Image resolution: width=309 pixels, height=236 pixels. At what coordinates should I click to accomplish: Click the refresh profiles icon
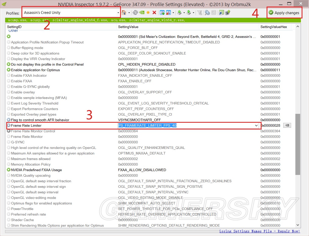pyautogui.click(x=135, y=12)
